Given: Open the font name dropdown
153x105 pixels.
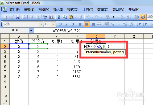Looking at the screenshot, I should tap(41, 24).
